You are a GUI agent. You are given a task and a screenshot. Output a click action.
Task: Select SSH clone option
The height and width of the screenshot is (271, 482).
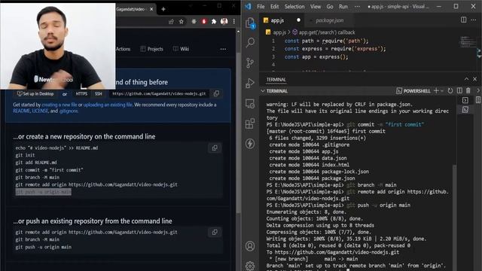(99, 93)
